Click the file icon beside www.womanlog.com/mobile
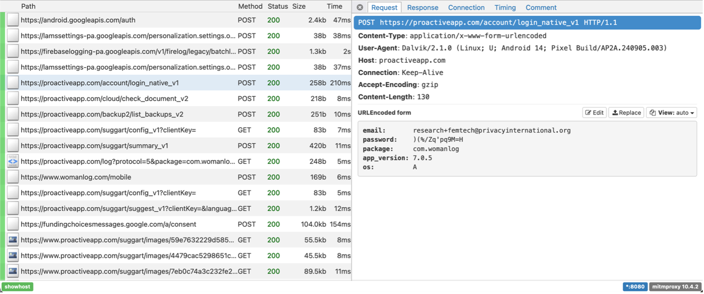The image size is (704, 294). coord(13,177)
